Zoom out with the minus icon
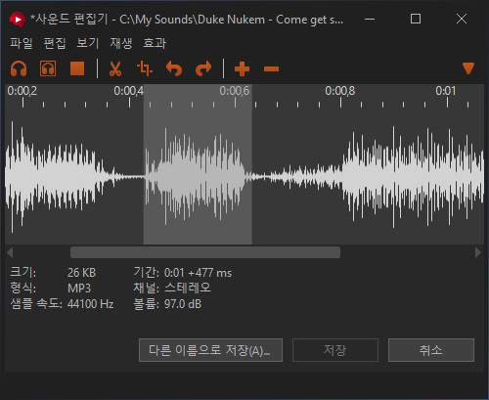This screenshot has height=400, width=489. (271, 69)
